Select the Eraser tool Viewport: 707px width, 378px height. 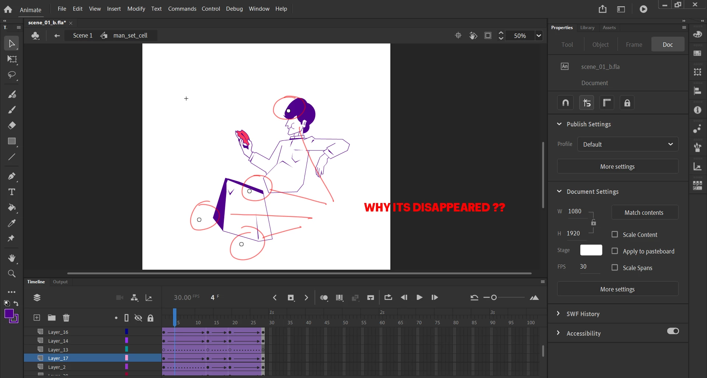tap(12, 125)
